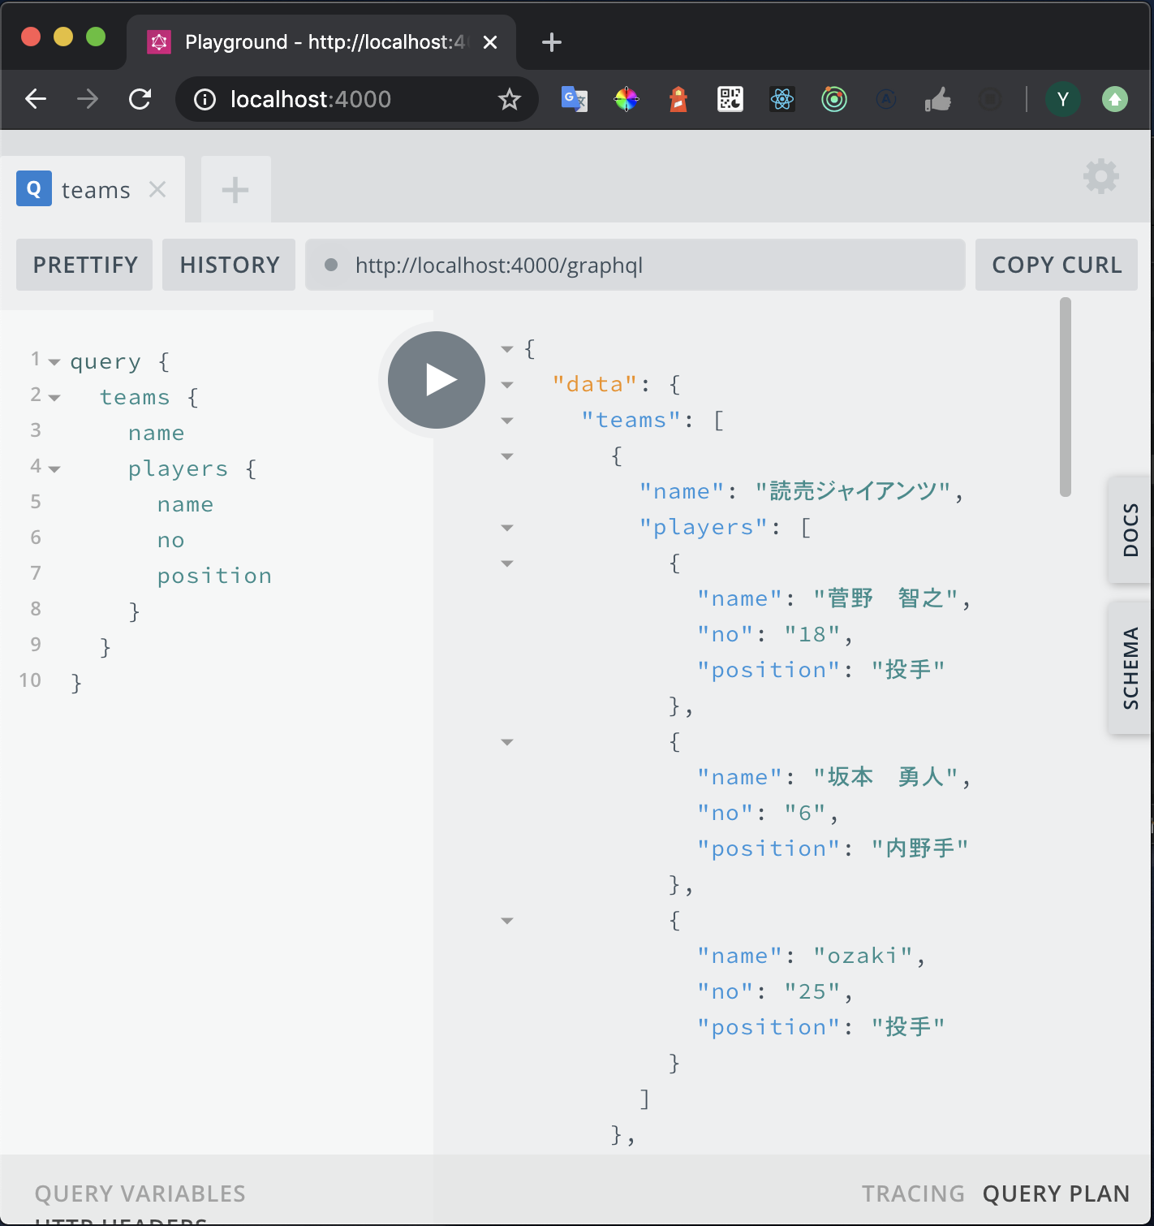
Task: Close the Playground browser tab
Action: (490, 42)
